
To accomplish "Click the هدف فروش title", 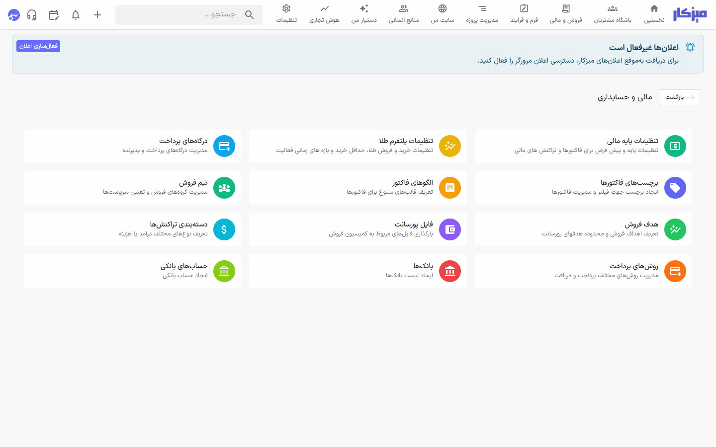I will (641, 224).
